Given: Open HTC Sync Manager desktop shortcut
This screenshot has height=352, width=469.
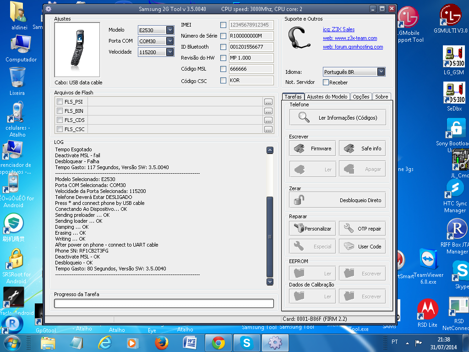Looking at the screenshot, I should coord(455,196).
